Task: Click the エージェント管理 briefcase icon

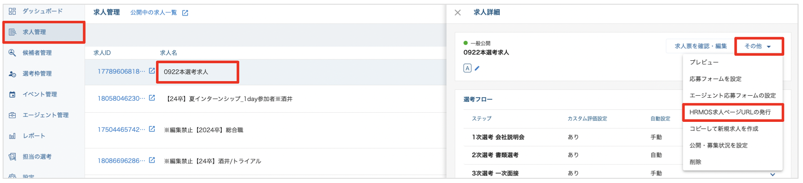Action: pyautogui.click(x=12, y=115)
